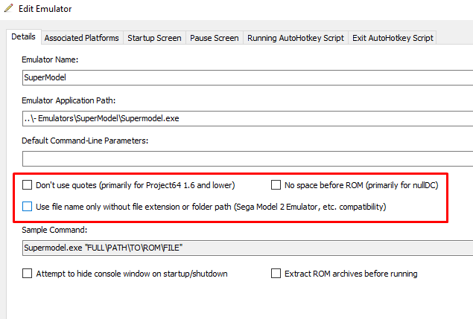The width and height of the screenshot is (473, 319).
Task: Open the Exit AutoHotkey Script tab
Action: (393, 38)
